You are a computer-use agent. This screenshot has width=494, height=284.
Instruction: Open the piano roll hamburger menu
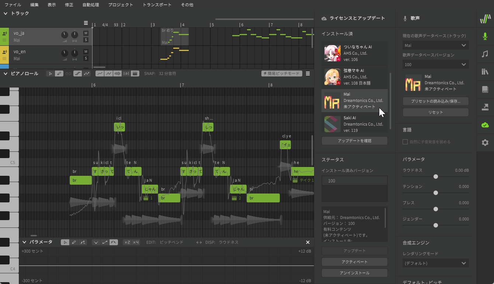(x=308, y=73)
